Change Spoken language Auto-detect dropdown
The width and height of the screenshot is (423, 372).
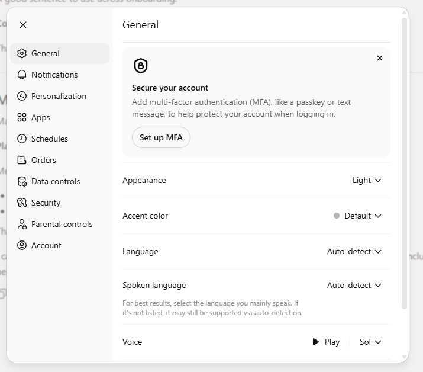point(354,285)
